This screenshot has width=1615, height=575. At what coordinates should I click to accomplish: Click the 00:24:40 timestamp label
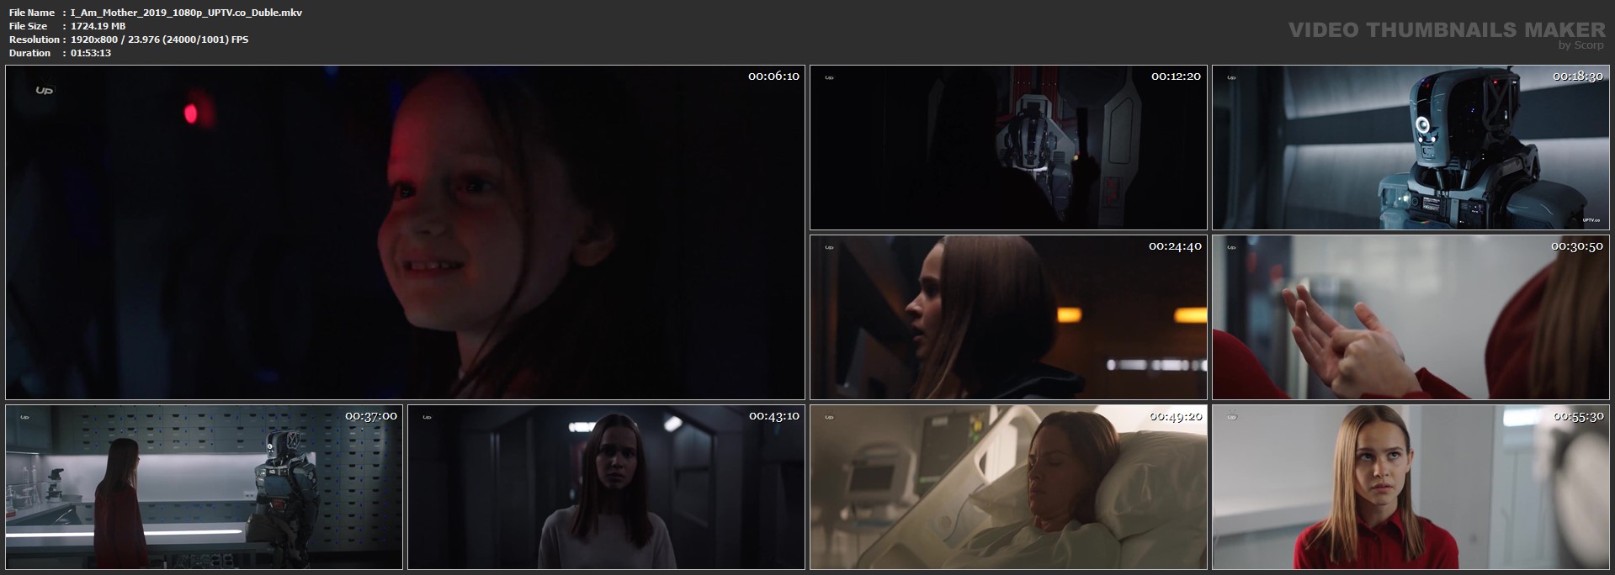coord(1176,246)
